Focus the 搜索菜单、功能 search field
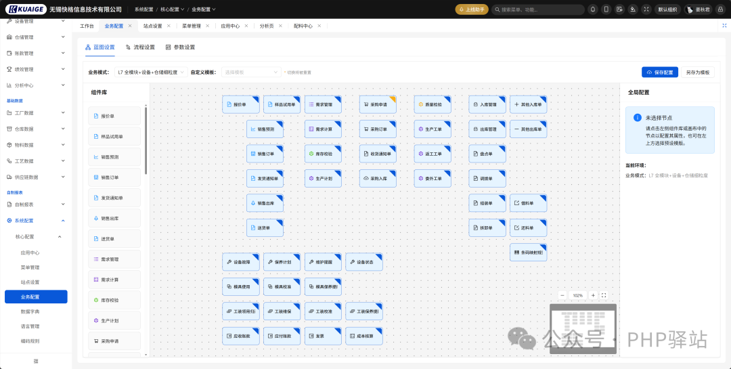This screenshot has width=731, height=369. coord(539,9)
